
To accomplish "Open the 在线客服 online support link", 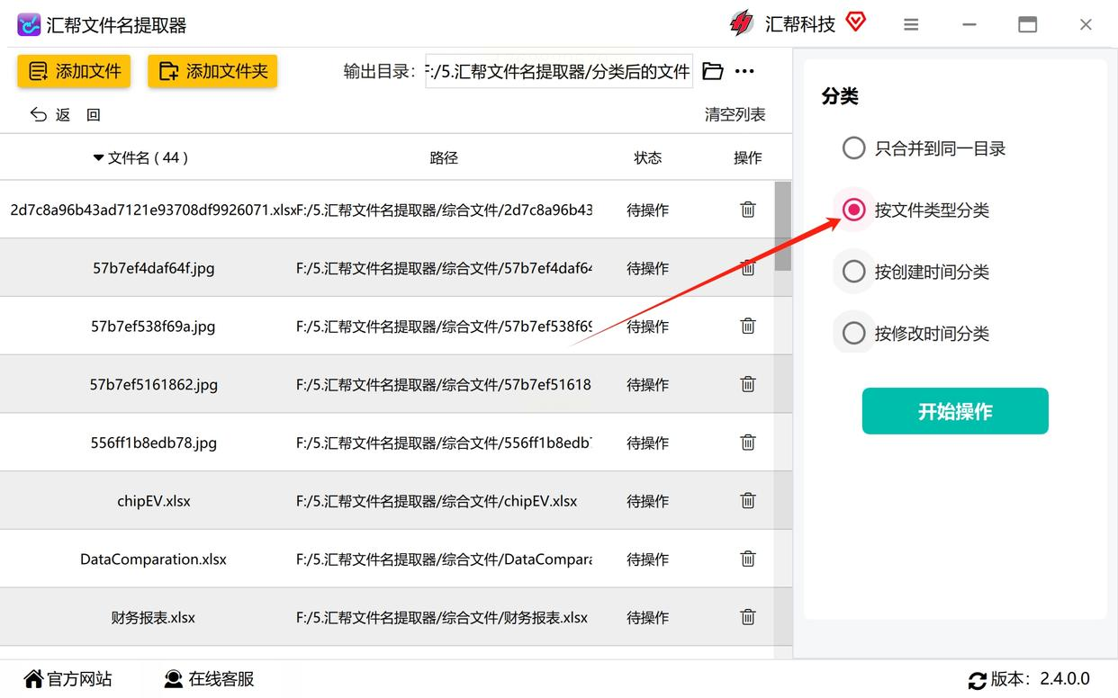I will click(209, 679).
